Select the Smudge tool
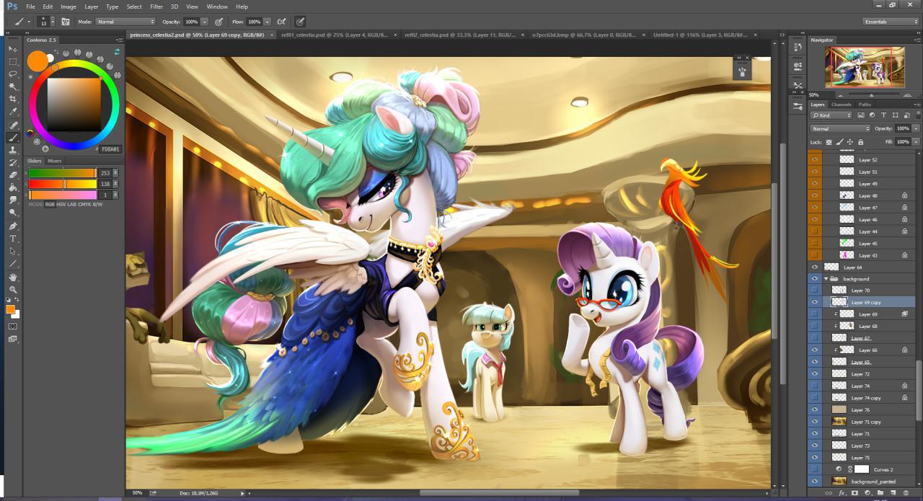 [x=13, y=200]
